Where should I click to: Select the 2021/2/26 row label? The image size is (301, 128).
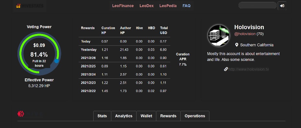[x=88, y=58]
